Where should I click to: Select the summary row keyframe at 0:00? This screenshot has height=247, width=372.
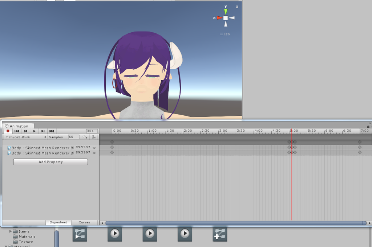112,142
